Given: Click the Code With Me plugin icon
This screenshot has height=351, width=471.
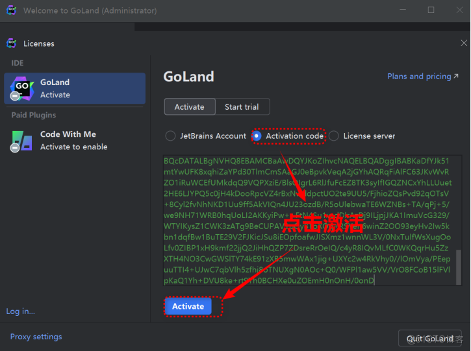Looking at the screenshot, I should [x=21, y=140].
